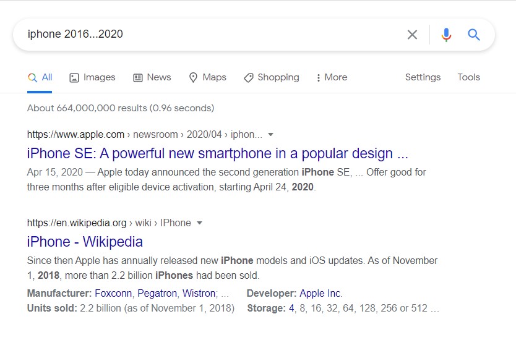The width and height of the screenshot is (516, 340).
Task: Expand the wikipedia.org result options arrow
Action: pyautogui.click(x=199, y=223)
